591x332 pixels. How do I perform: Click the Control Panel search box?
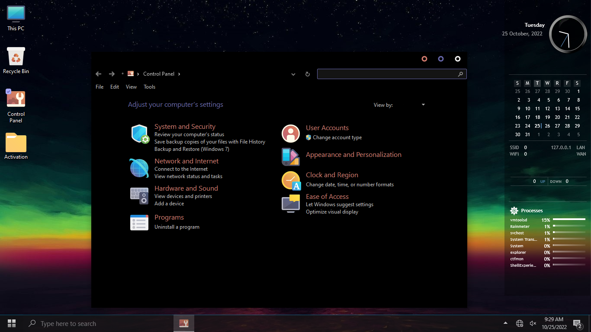click(x=387, y=74)
